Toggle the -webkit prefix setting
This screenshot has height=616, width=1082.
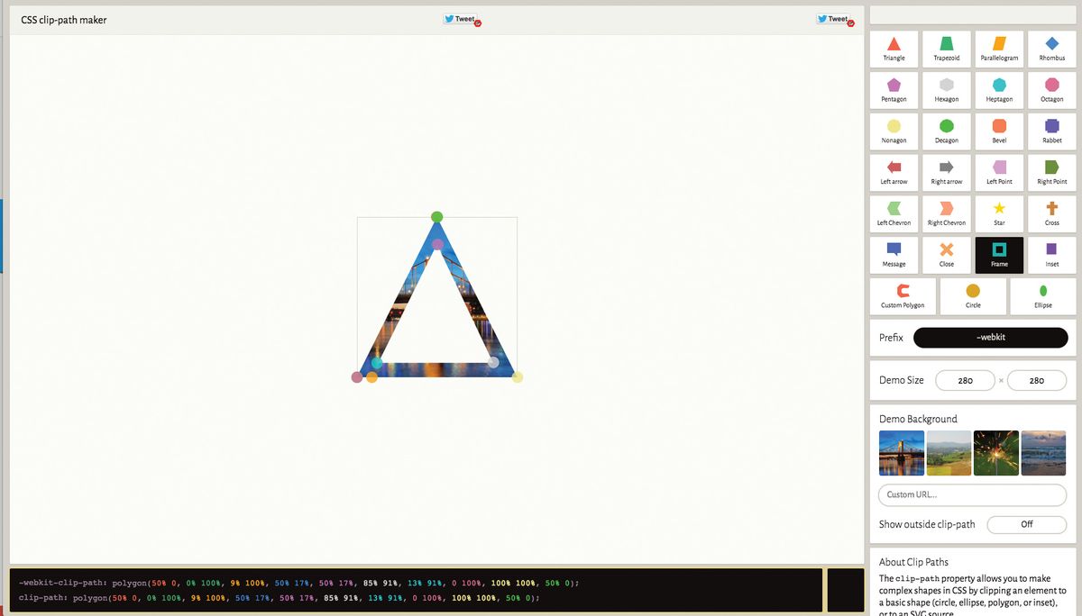pos(990,337)
